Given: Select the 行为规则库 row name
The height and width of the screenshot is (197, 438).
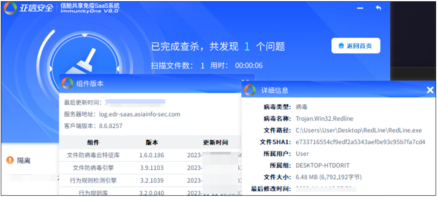Looking at the screenshot, I should [x=93, y=193].
